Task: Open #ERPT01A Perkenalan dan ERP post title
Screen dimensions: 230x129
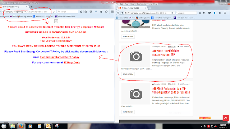Action: coord(171,91)
